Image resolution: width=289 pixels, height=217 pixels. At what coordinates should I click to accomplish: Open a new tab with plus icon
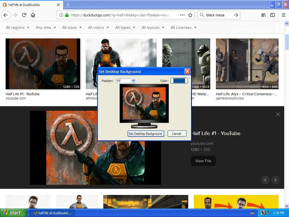click(68, 5)
